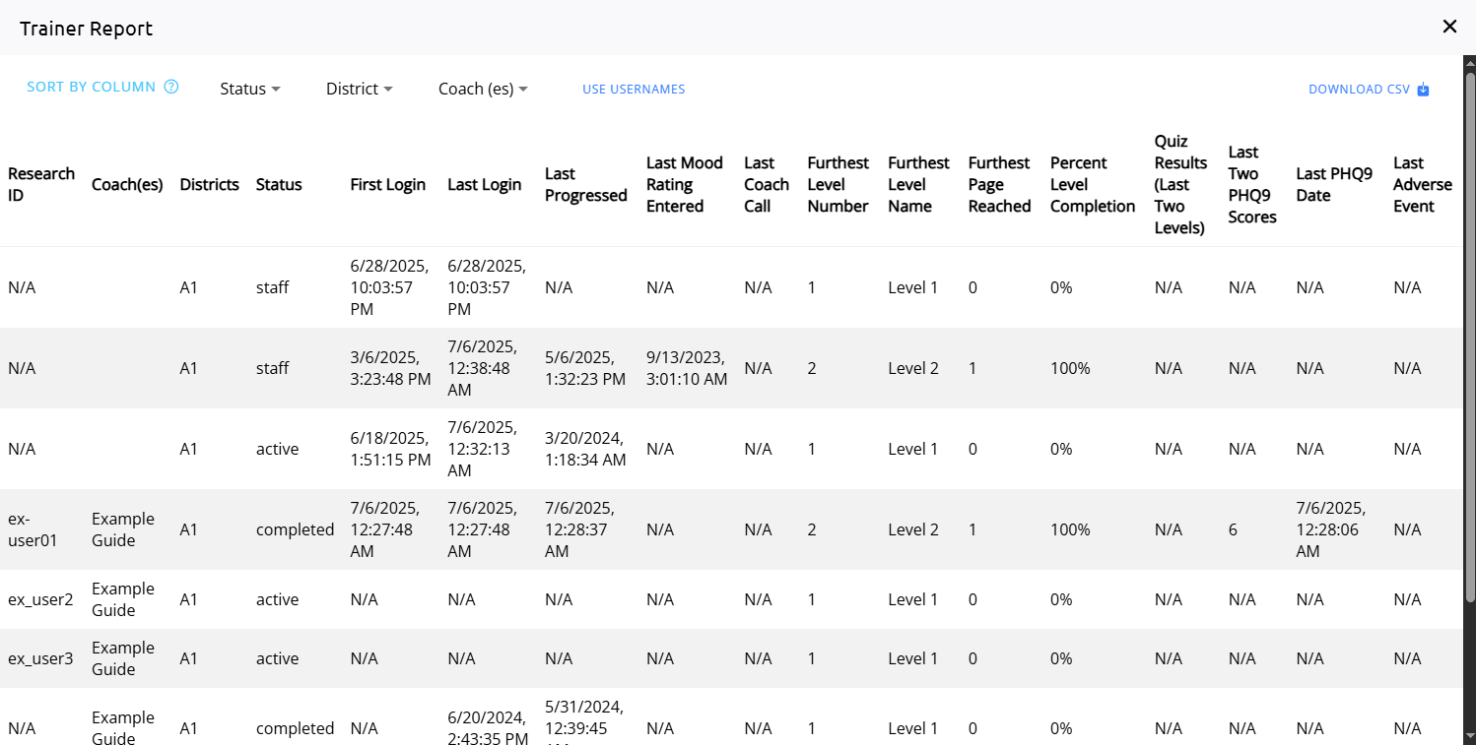The image size is (1476, 745).
Task: Click the download icon next to Download CSV
Action: (1423, 90)
